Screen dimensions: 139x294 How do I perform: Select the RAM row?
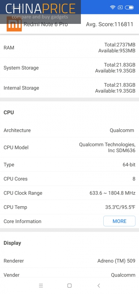coord(69,48)
